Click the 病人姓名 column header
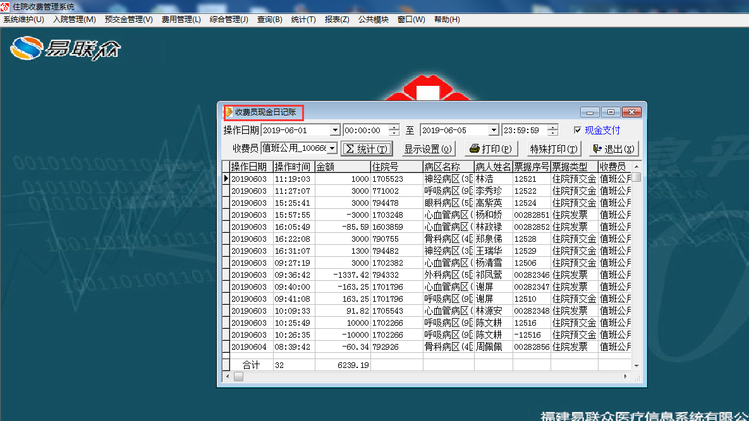The width and height of the screenshot is (749, 421). 494,167
